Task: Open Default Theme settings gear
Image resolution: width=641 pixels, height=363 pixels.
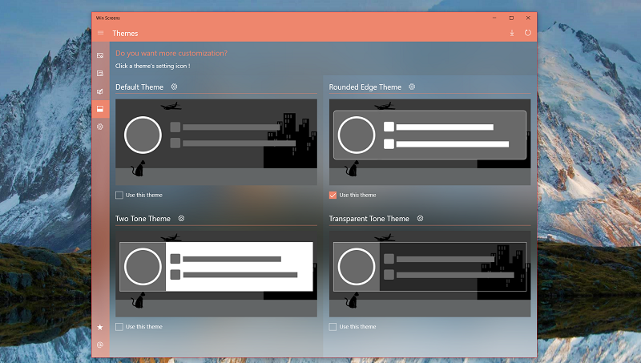Action: point(174,87)
